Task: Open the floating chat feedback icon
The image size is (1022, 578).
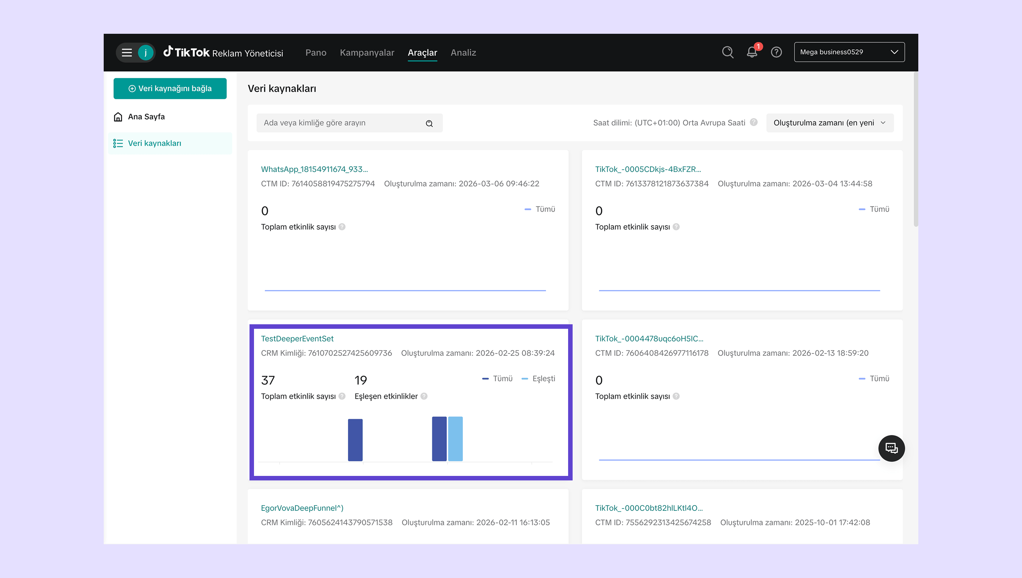Action: tap(891, 448)
